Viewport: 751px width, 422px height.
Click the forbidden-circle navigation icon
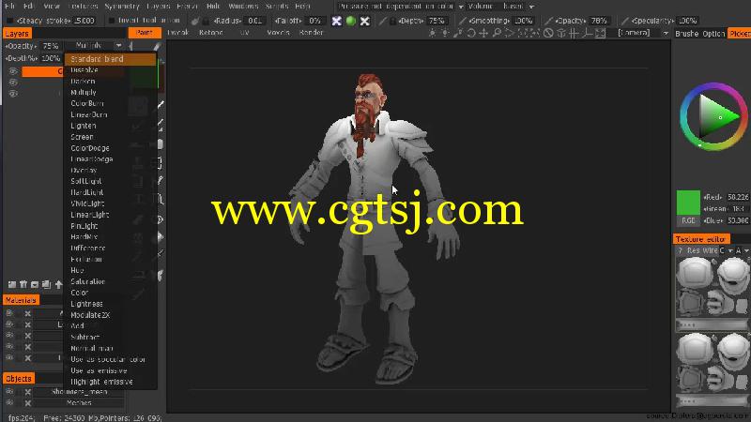548,33
